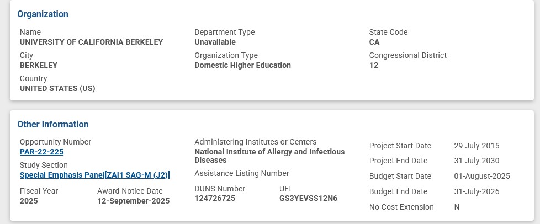The height and width of the screenshot is (224, 540).
Task: Click the Organization section heading
Action: [x=43, y=14]
